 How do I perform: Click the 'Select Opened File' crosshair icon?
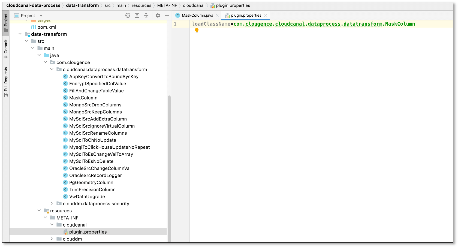[128, 16]
